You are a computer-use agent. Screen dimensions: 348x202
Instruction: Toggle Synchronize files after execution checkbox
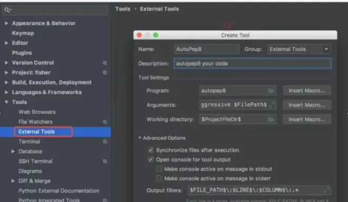pos(151,150)
